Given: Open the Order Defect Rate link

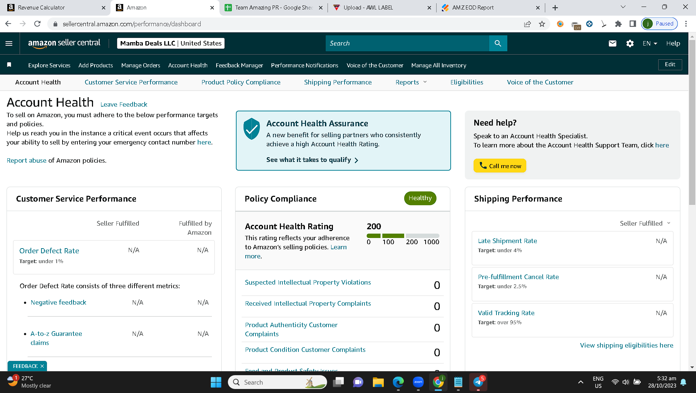Looking at the screenshot, I should tap(49, 251).
